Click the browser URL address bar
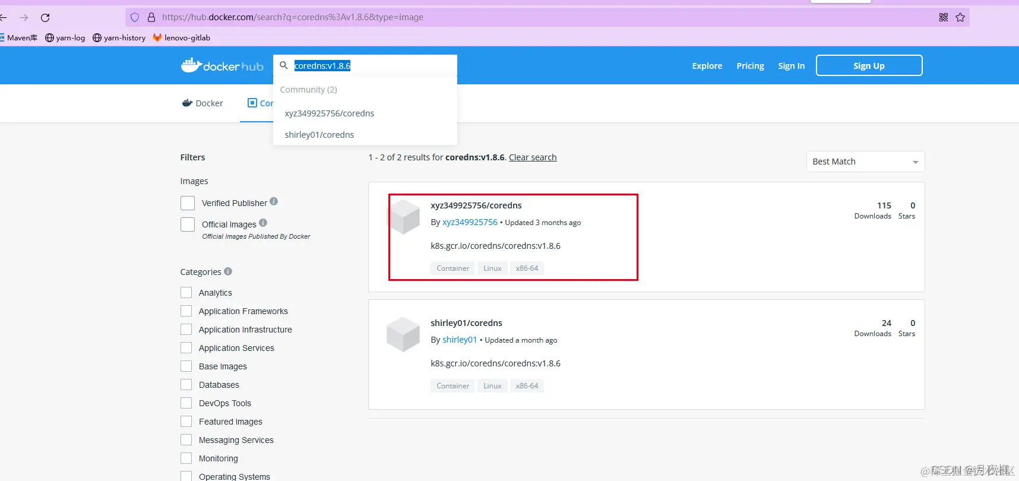 click(546, 17)
